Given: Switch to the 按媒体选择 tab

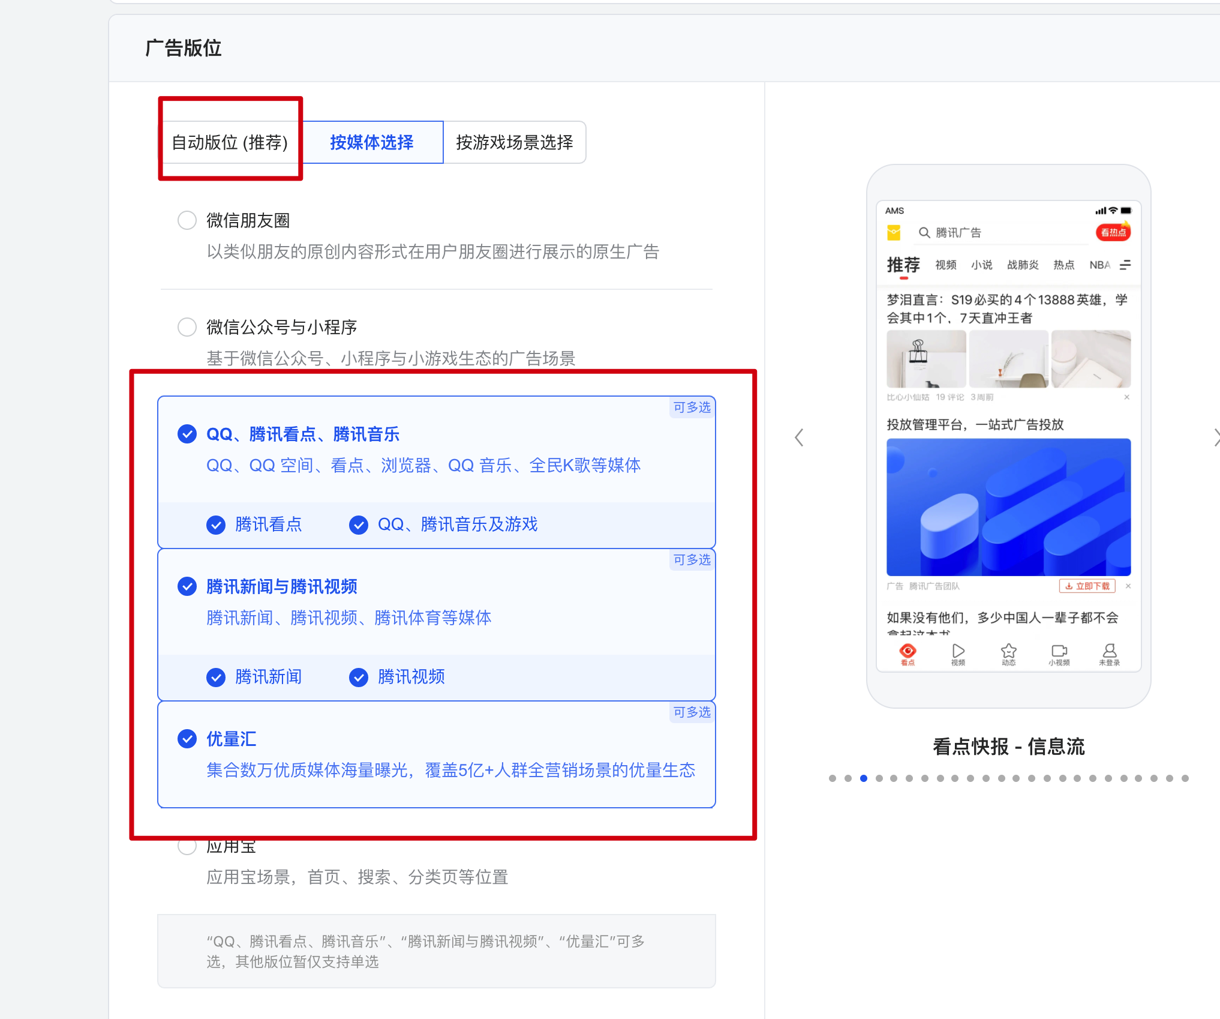Looking at the screenshot, I should coord(372,142).
